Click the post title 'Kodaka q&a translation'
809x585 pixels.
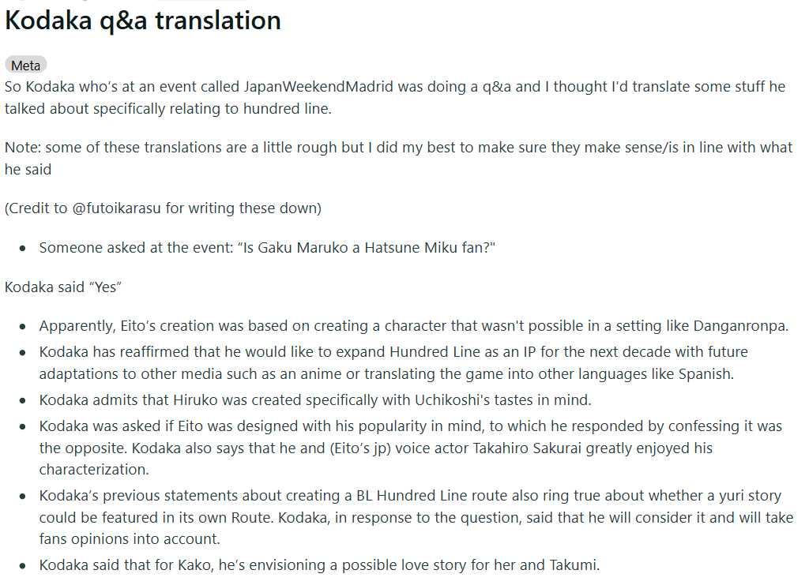(x=143, y=21)
